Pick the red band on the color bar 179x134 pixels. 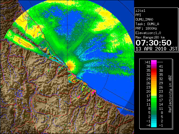(154, 70)
